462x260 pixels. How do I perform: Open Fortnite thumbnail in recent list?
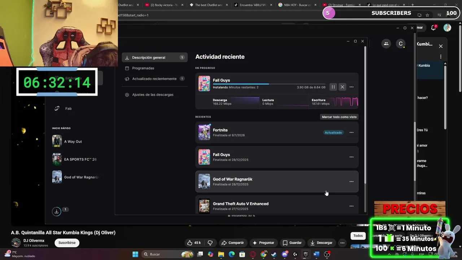pyautogui.click(x=204, y=133)
